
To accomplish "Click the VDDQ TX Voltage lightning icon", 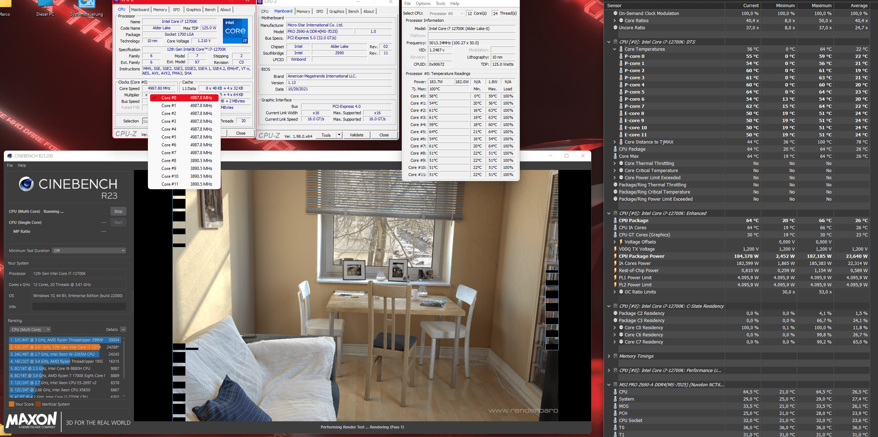I will [x=615, y=249].
